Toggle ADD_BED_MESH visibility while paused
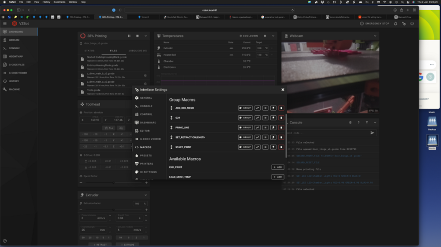Viewport: 441px width, 247px height. point(265,108)
